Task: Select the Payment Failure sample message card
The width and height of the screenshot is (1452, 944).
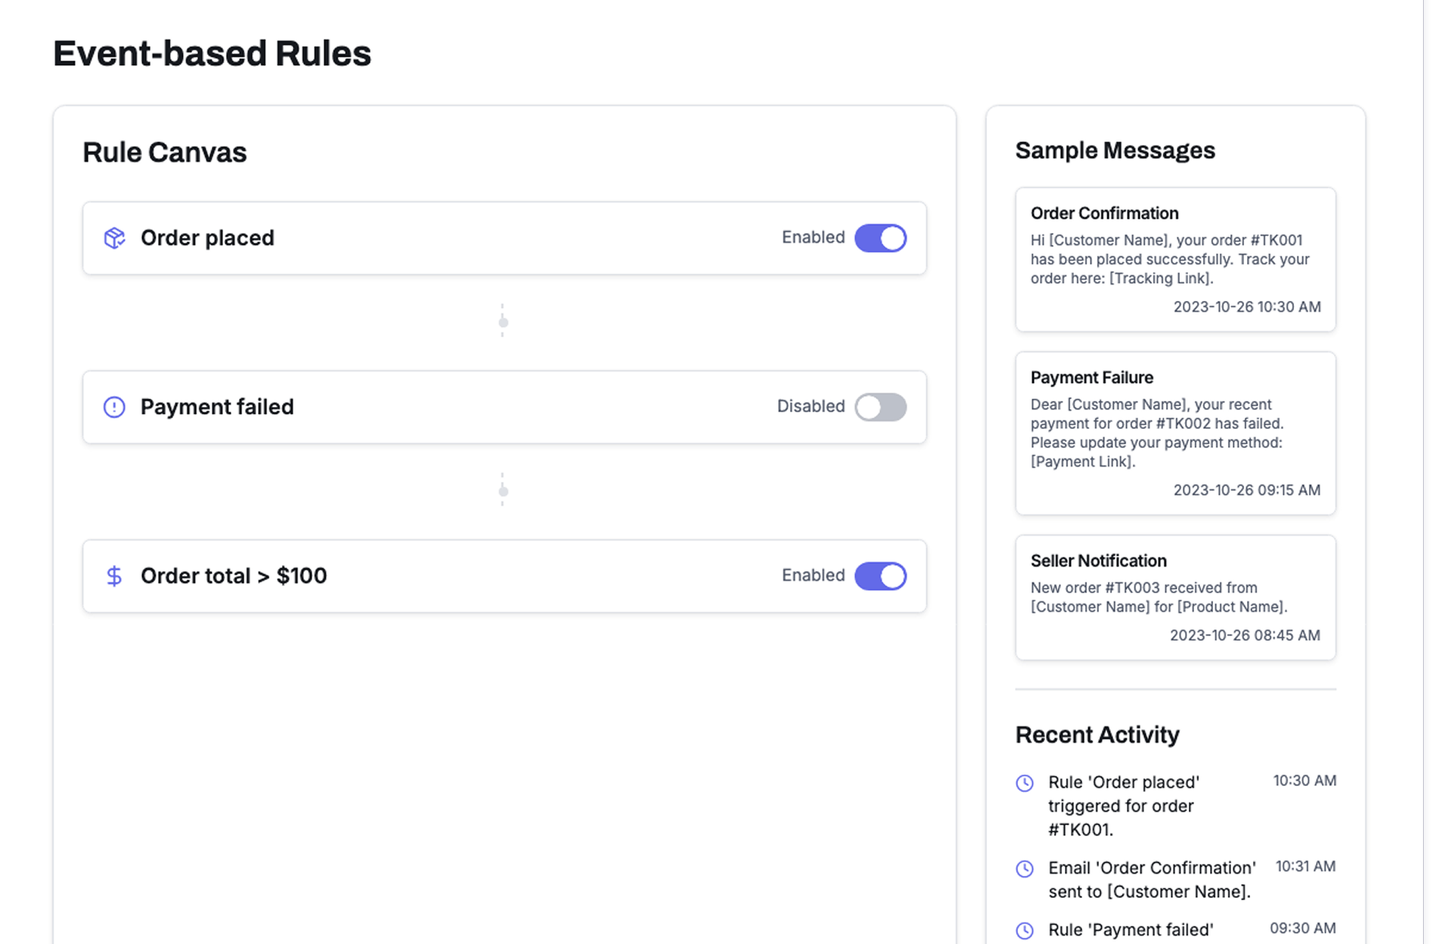Action: point(1175,433)
